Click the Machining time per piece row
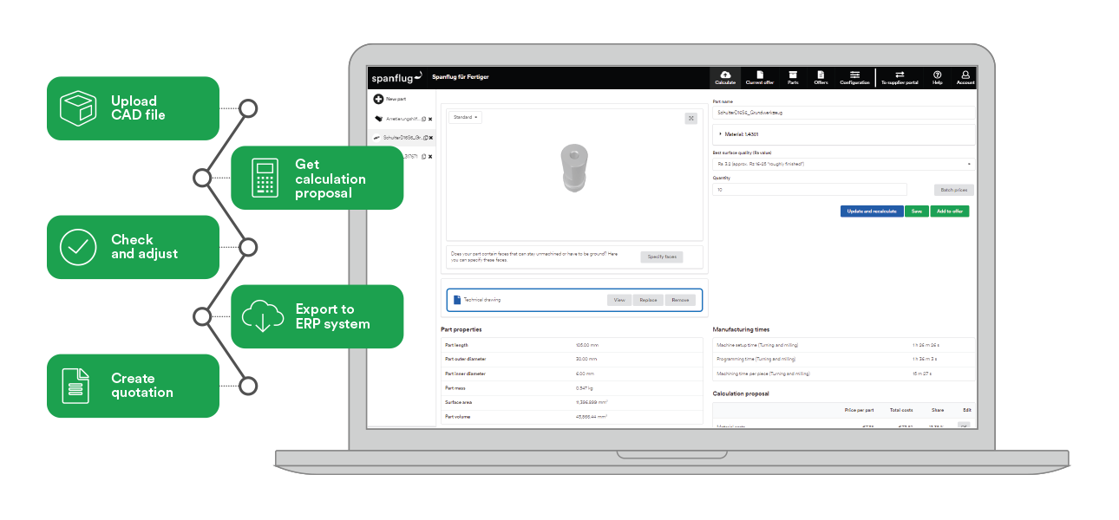This screenshot has height=520, width=1119. (843, 374)
